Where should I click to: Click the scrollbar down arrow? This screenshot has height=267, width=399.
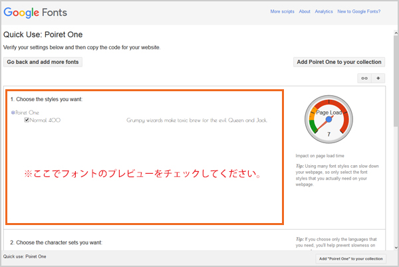click(x=396, y=248)
